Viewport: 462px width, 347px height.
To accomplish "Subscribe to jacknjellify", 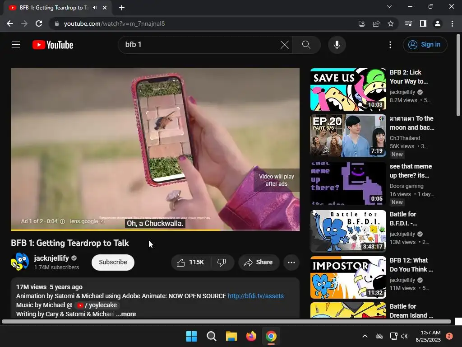I will click(x=113, y=263).
